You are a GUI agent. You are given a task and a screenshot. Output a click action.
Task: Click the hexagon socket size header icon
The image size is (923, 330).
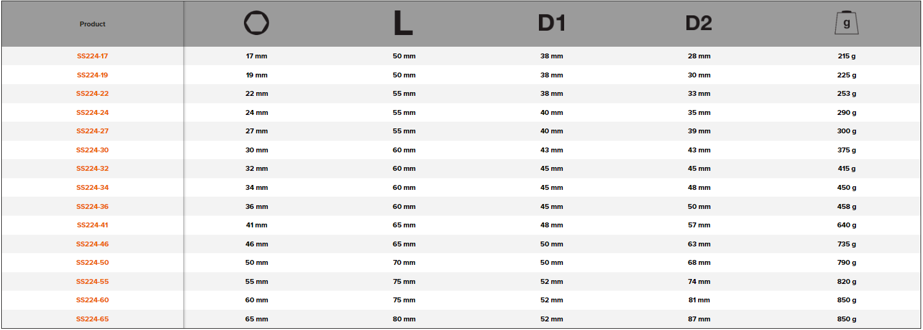tap(256, 24)
